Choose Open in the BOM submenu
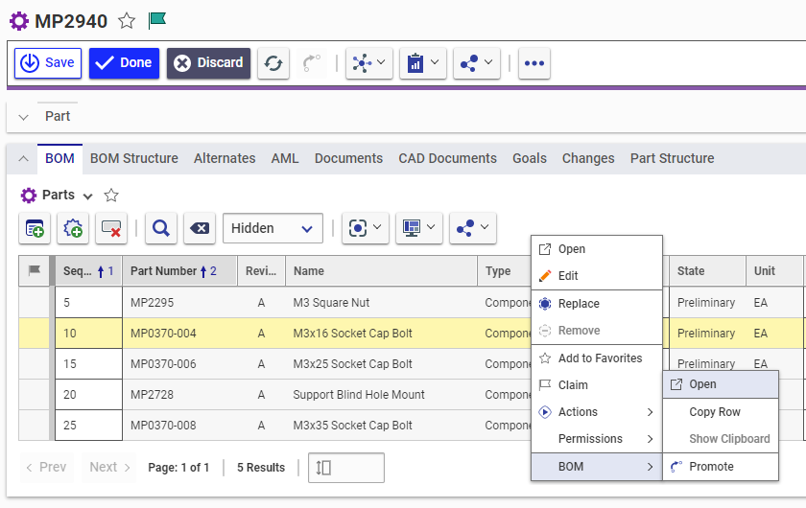This screenshot has height=508, width=806. pyautogui.click(x=721, y=384)
